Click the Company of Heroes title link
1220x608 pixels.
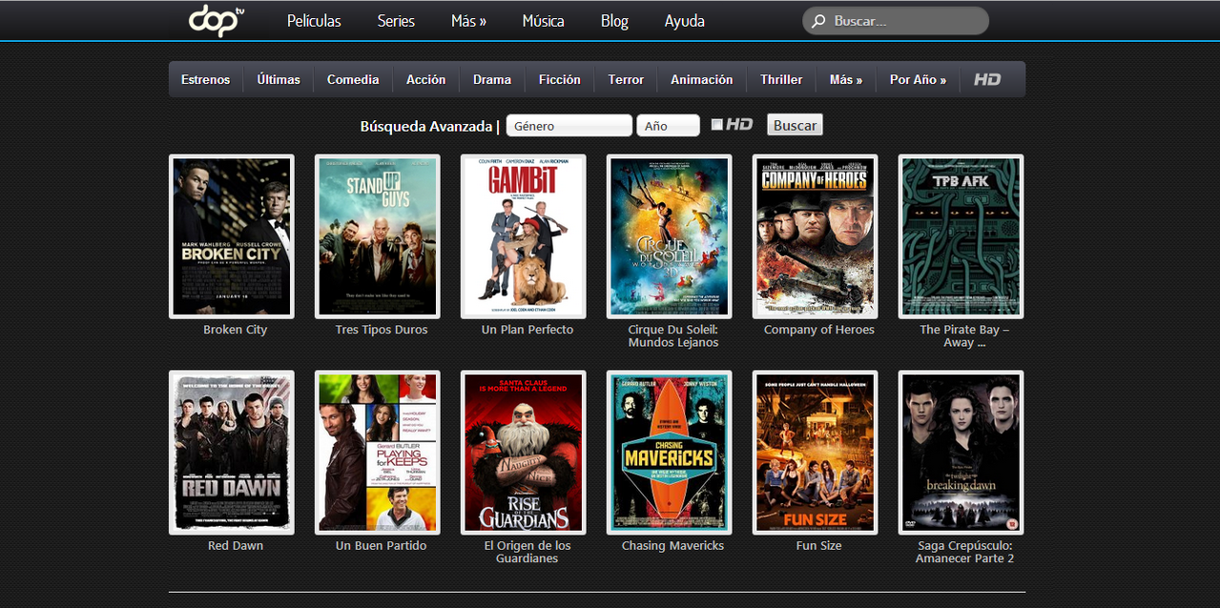coord(819,330)
